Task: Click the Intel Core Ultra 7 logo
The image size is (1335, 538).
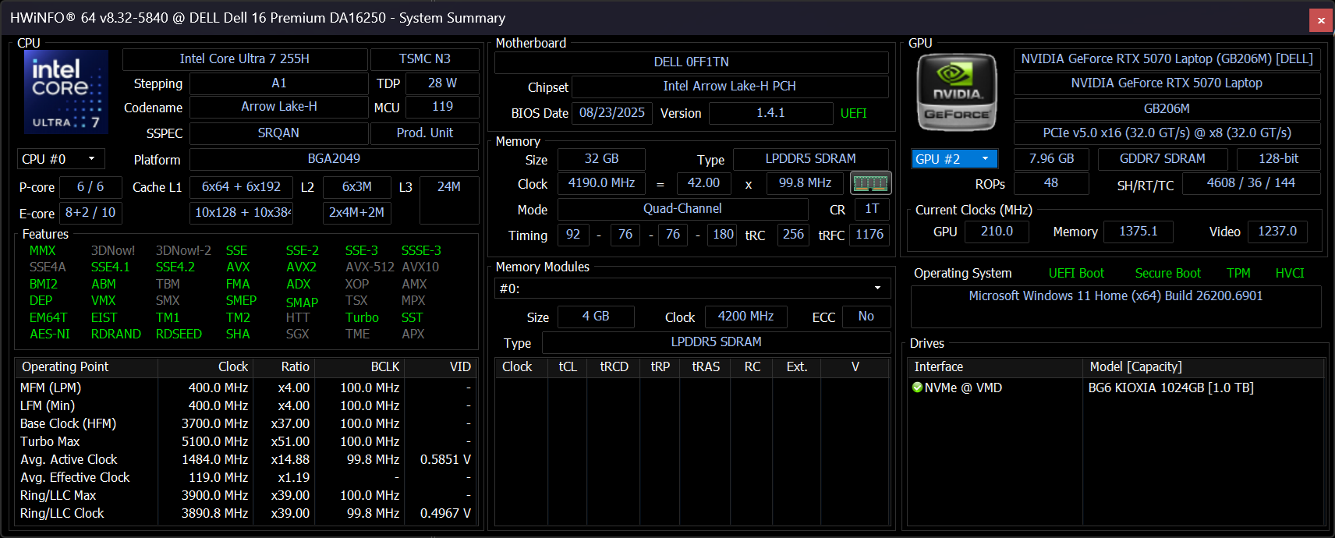Action: [66, 91]
